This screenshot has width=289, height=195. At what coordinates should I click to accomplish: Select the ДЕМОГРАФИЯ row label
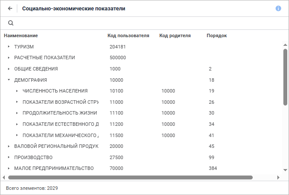point(31,80)
